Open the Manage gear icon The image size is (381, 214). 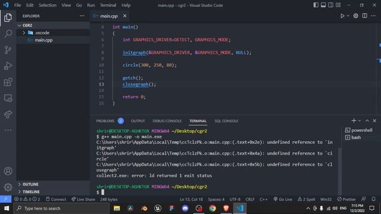click(8, 187)
